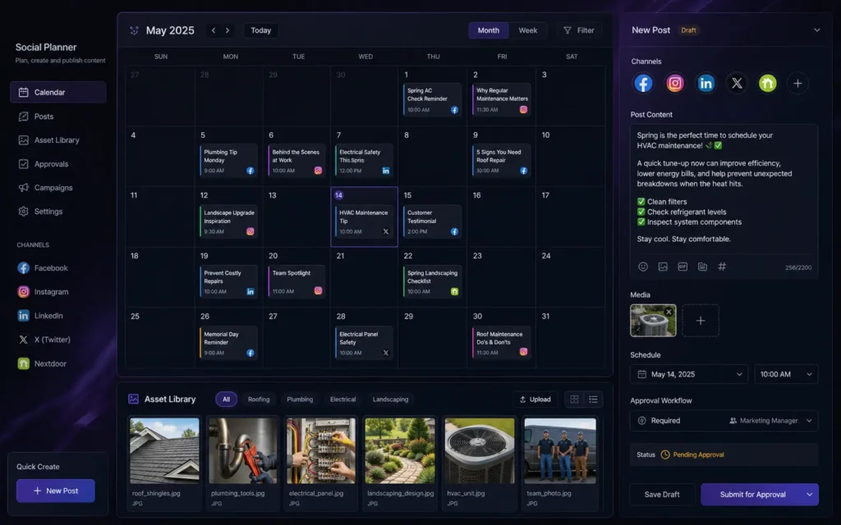Select hvac_unit.jpg asset thumbnail
The image size is (841, 525).
click(x=480, y=451)
